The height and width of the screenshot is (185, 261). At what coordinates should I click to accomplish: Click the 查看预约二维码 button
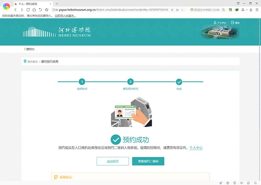148,161
